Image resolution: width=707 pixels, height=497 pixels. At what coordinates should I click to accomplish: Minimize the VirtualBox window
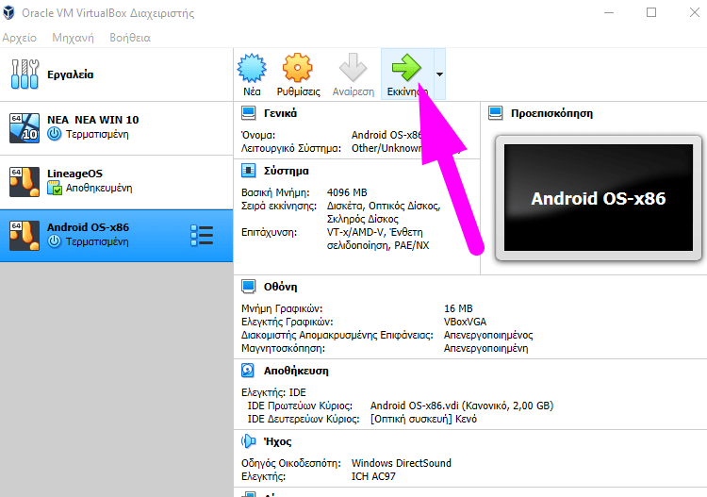[609, 12]
